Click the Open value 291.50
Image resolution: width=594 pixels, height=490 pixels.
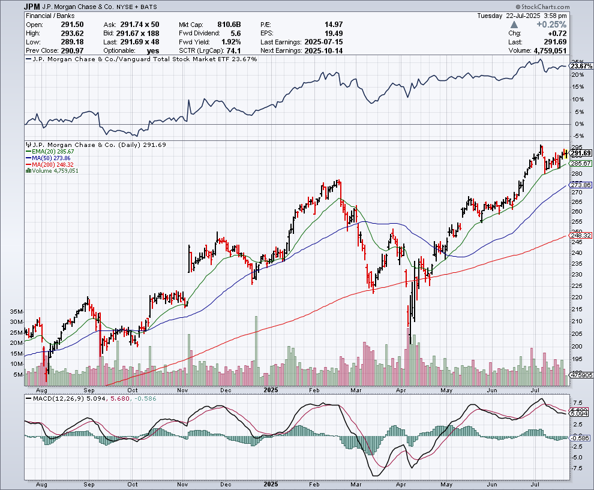click(72, 25)
